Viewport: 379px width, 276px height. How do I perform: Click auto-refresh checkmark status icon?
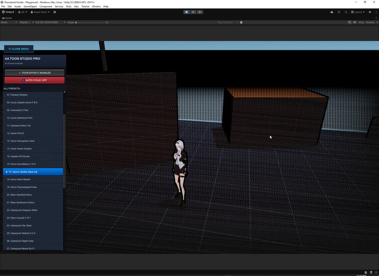[x=376, y=273]
